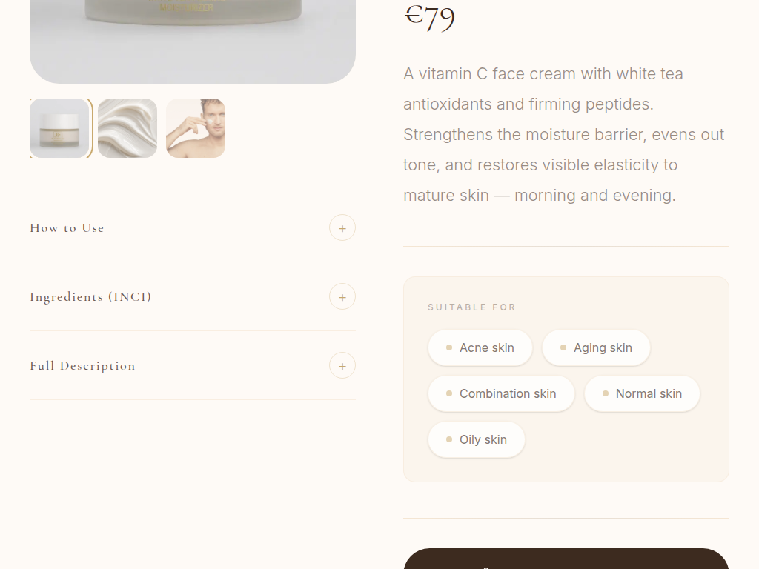Select the Acne skin chip

point(480,347)
